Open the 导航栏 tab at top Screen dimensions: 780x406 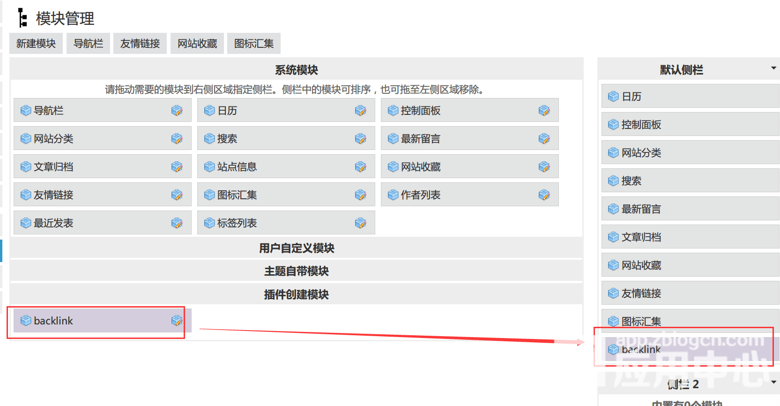88,44
